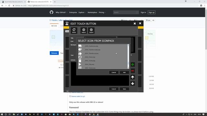Viewport: 207px width, 116px height.
Task: Click the GitHub octocat logo
Action: pyautogui.click(x=51, y=12)
